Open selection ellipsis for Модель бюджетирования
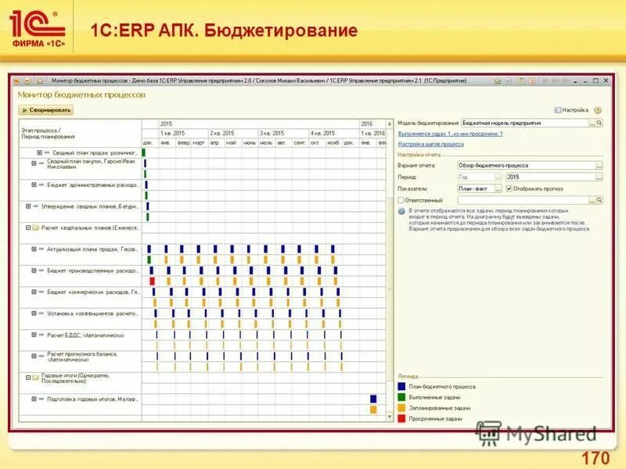 pyautogui.click(x=592, y=124)
